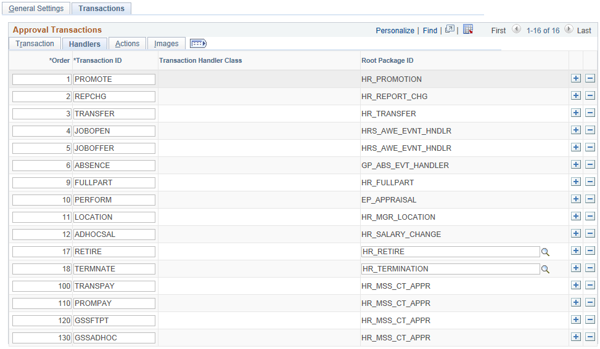Select the Handlers grid tab
The height and width of the screenshot is (349, 600).
point(84,44)
